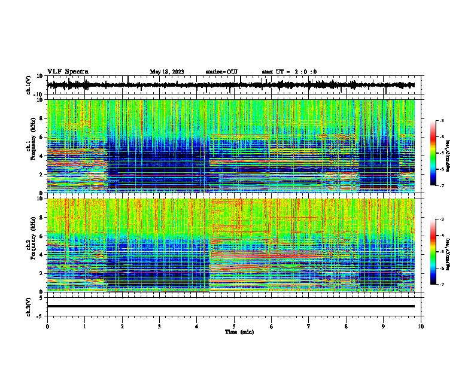Click the "-3" label on ch.2 color bar

(x=441, y=219)
